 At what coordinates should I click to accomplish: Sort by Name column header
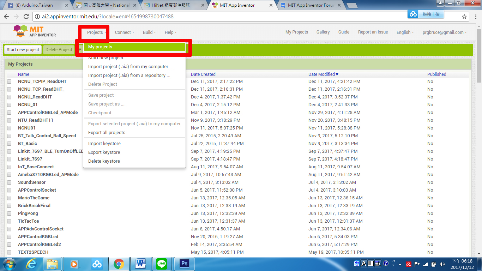point(24,74)
